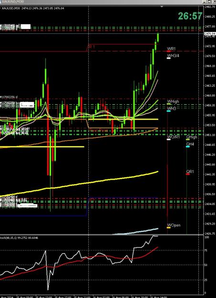Click the 2441.35 value on price scale

pos(210,175)
